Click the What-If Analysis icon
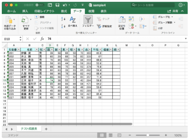Image resolution: width=188 pixels, height=139 pixels. pyautogui.click(x=142, y=26)
